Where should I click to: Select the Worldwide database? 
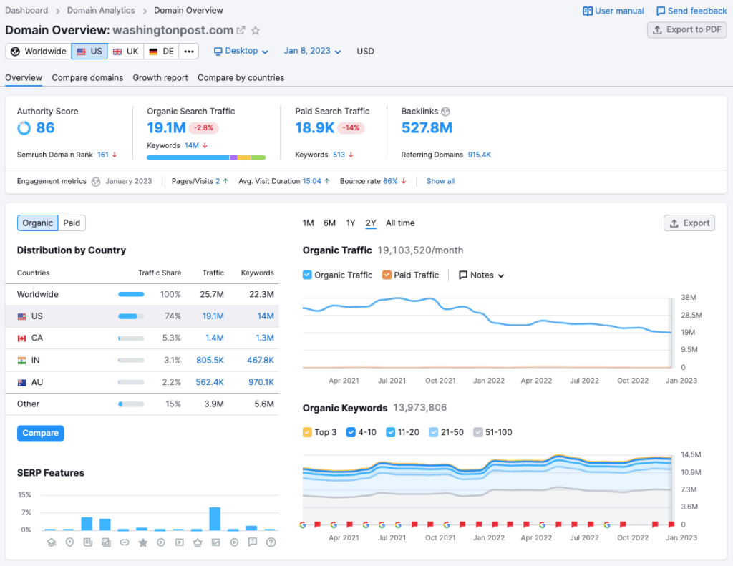click(x=39, y=52)
